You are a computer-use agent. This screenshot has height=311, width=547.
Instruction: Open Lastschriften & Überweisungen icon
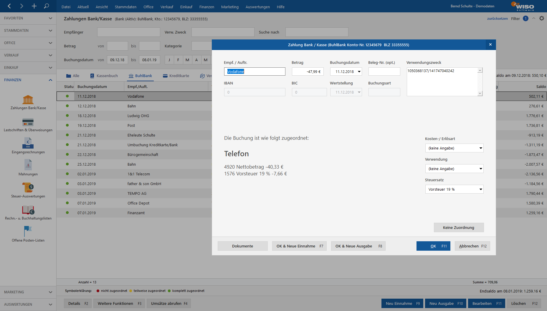(28, 122)
